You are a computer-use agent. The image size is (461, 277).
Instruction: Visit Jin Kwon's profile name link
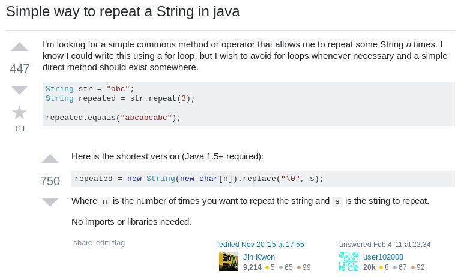click(x=259, y=257)
